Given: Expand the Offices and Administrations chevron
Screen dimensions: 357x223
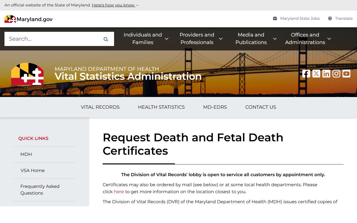Looking at the screenshot, I should click(x=329, y=39).
